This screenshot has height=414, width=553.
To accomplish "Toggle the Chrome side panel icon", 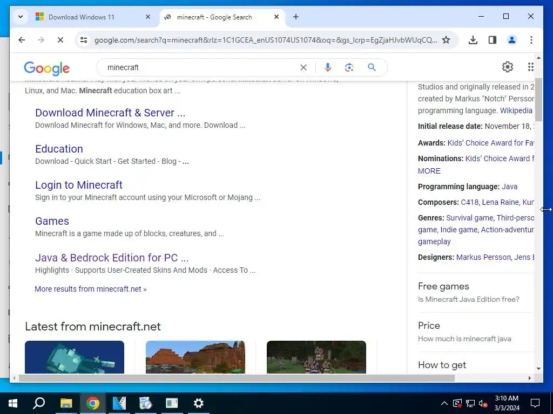I will click(x=493, y=40).
